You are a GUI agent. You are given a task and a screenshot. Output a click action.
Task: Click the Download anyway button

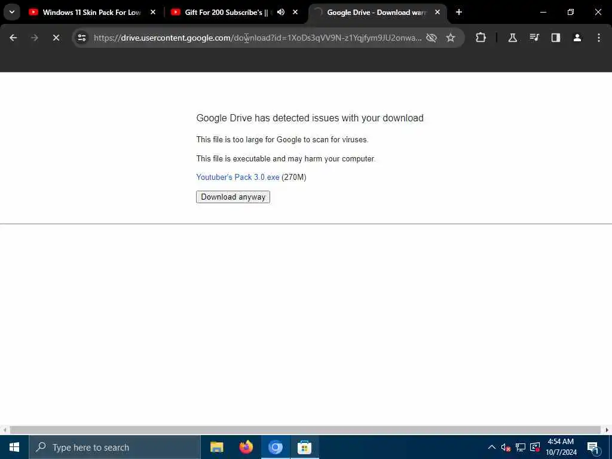point(233,197)
